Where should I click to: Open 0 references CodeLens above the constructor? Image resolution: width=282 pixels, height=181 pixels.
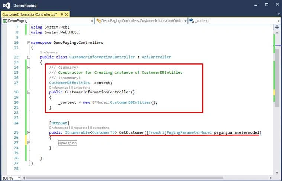(x=58, y=88)
